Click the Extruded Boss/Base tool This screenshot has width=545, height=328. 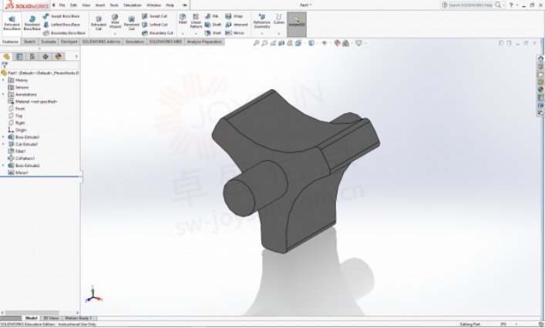(x=12, y=23)
